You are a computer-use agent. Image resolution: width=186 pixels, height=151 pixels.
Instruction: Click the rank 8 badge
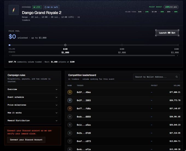[x=70, y=149]
